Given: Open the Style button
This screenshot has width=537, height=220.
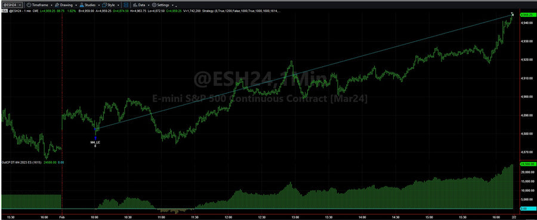Looking at the screenshot, I should coord(109,5).
